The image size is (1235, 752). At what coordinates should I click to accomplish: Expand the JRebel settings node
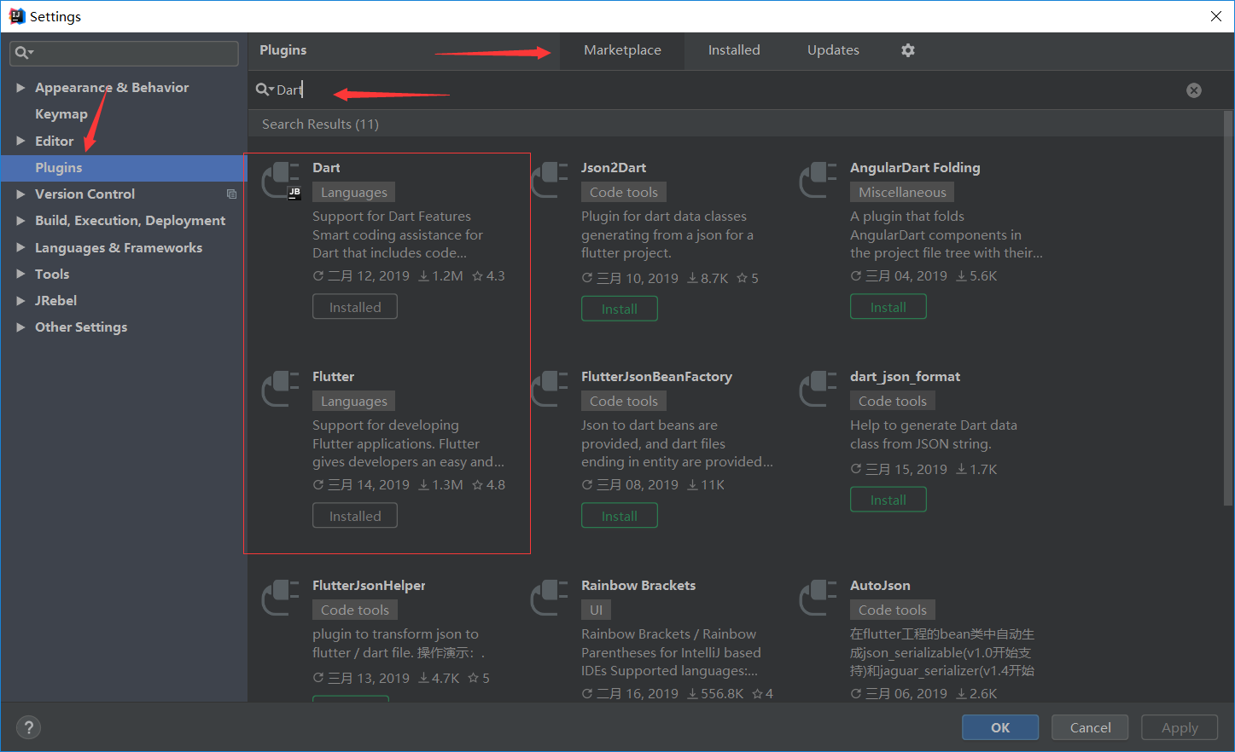[20, 301]
